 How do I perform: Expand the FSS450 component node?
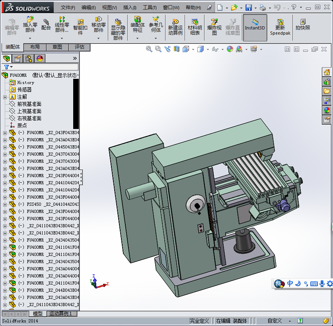5,204
